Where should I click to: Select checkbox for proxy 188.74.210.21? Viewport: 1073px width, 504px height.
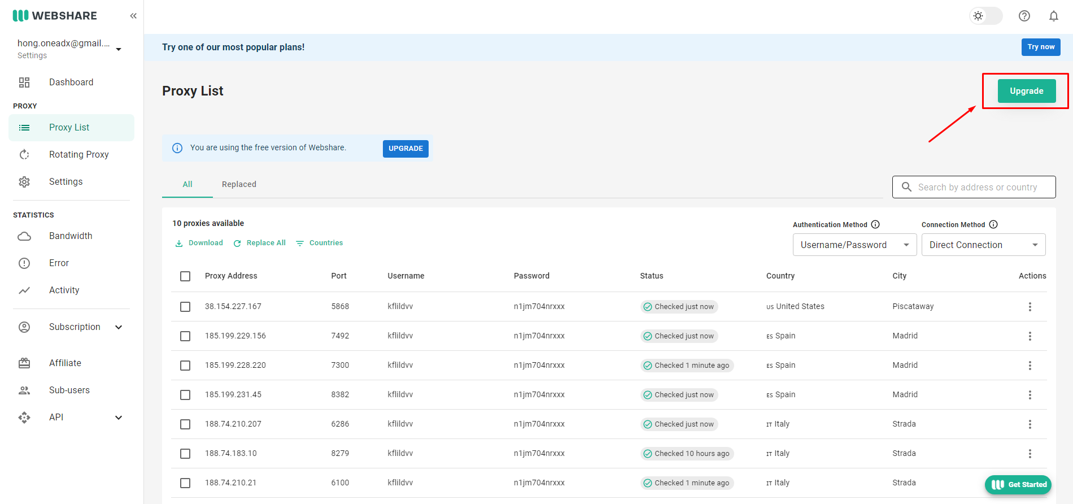tap(185, 483)
